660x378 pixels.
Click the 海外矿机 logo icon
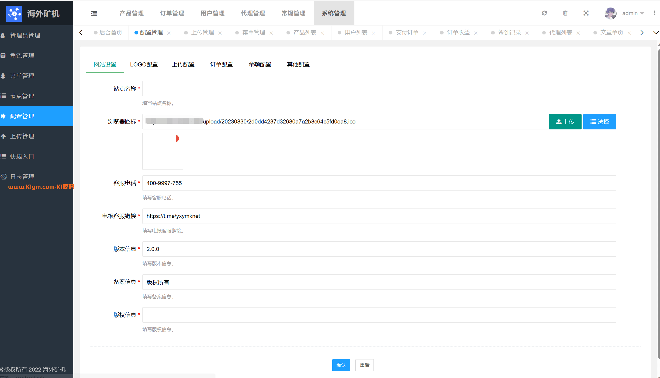point(14,13)
